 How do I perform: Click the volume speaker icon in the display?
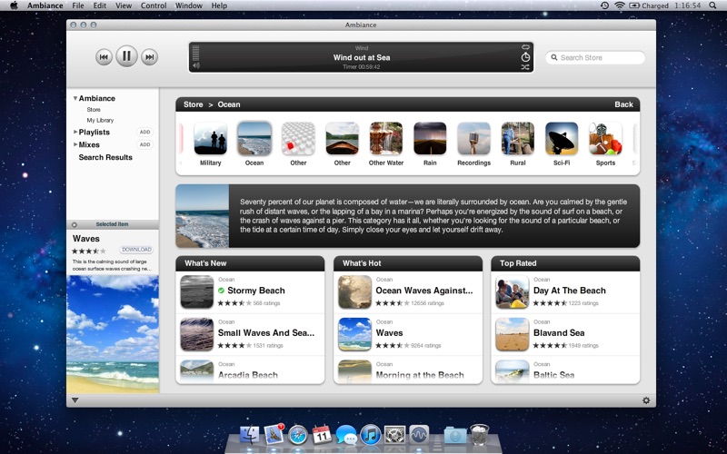pyautogui.click(x=196, y=65)
